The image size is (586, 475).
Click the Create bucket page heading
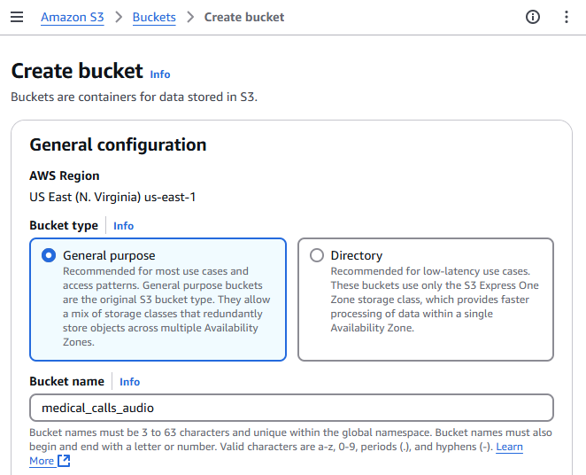pyautogui.click(x=76, y=71)
